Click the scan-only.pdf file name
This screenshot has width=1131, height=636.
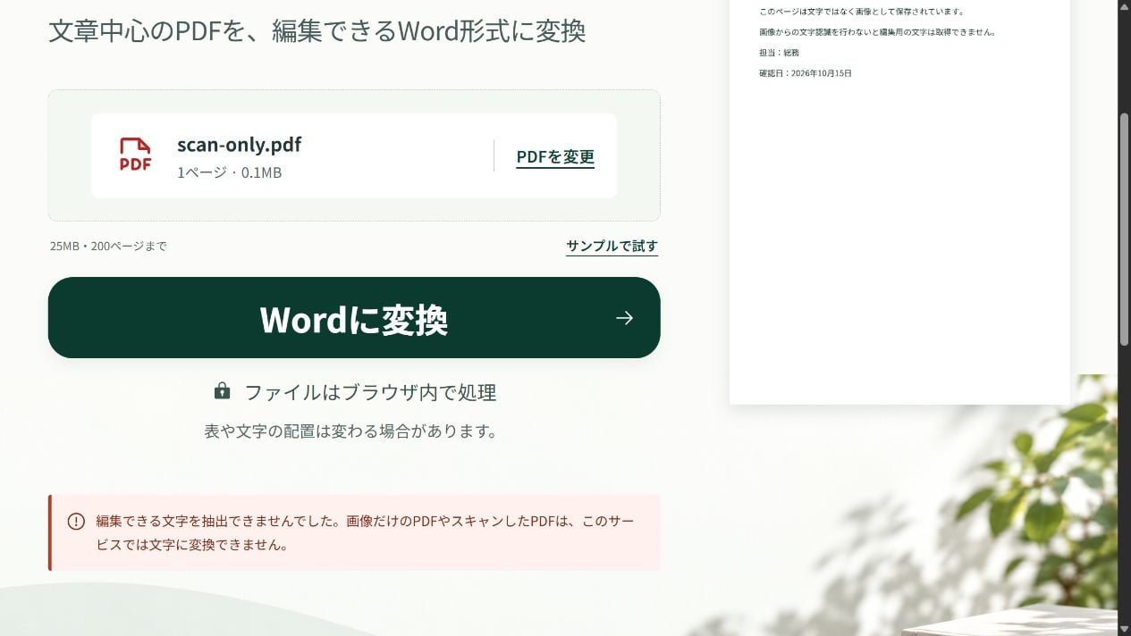[x=239, y=144]
